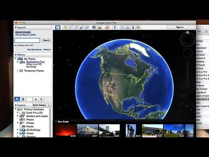Show historical imagery clock icon
Image resolution: width=209 pixels, height=157 pixels.
[94, 27]
